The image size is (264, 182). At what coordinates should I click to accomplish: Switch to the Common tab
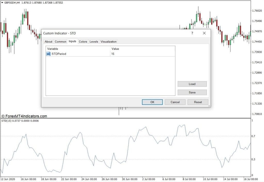coord(61,42)
